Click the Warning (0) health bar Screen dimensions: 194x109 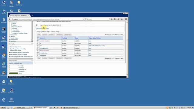tap(13, 71)
